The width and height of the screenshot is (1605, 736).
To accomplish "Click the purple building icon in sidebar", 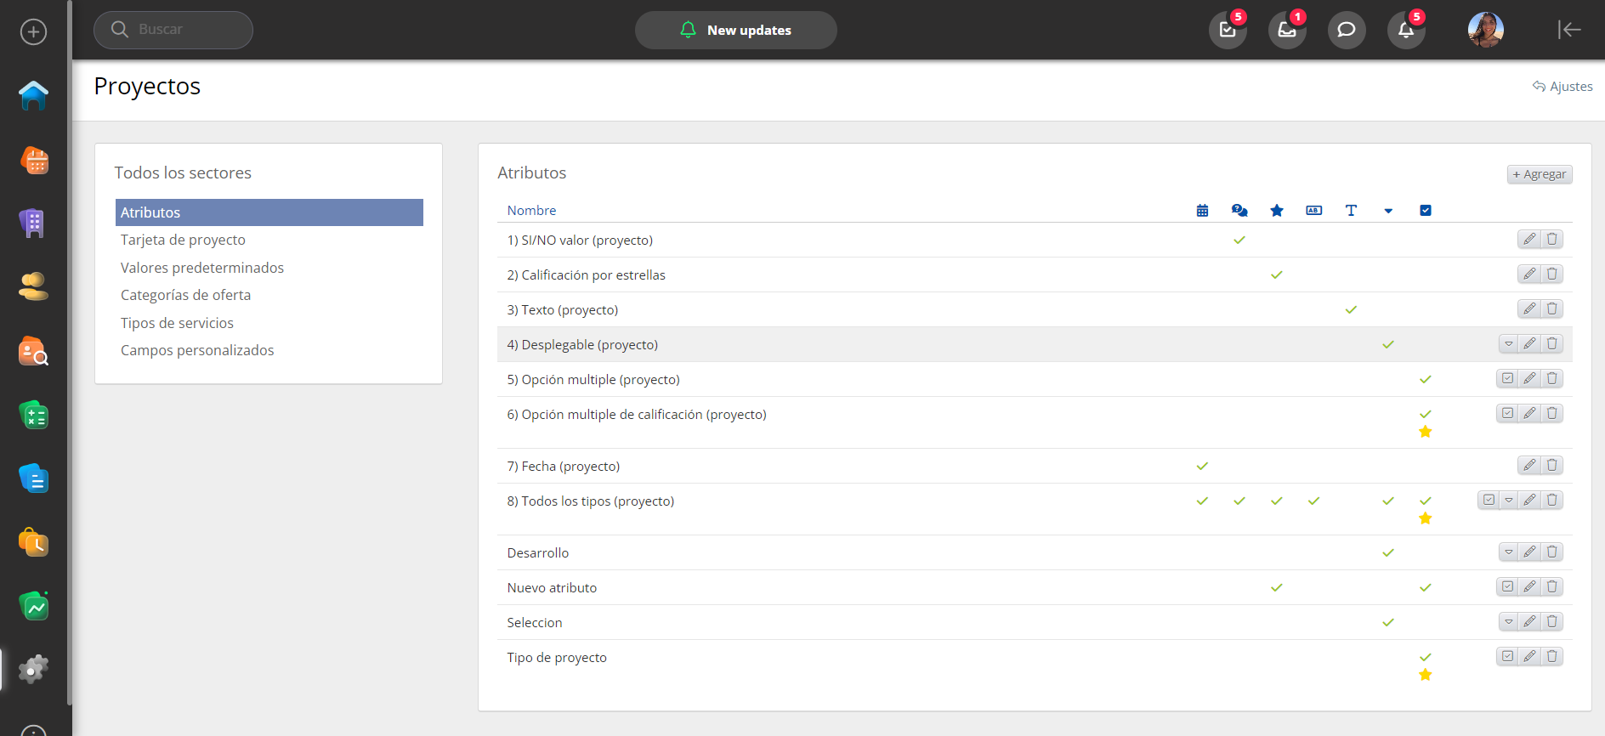I will tap(34, 223).
